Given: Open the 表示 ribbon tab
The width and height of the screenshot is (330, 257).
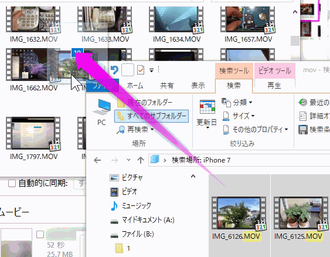Looking at the screenshot, I should click(198, 86).
